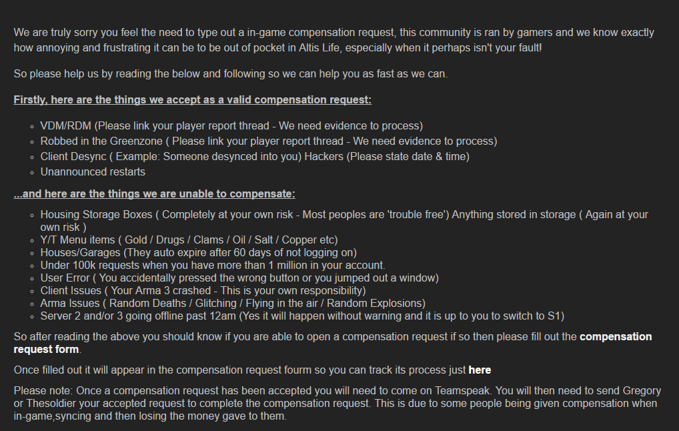Click the 'Under 100k requests' bullet
The height and width of the screenshot is (431, 679).
point(213,265)
